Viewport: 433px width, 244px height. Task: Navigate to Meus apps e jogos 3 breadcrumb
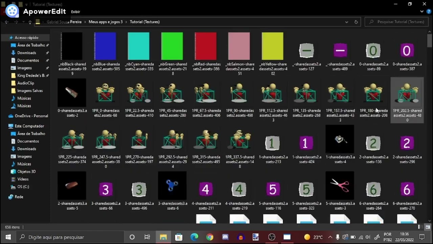pyautogui.click(x=106, y=22)
